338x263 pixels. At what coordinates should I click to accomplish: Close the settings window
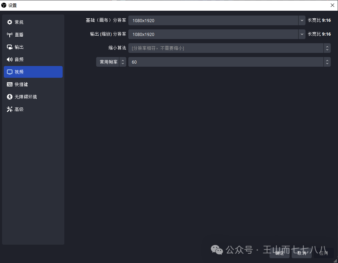point(332,5)
